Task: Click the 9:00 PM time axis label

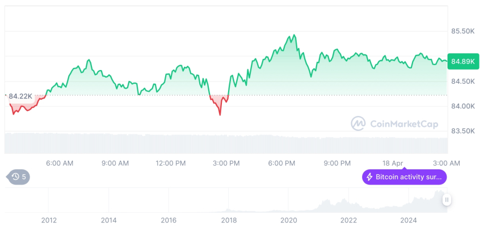Action: click(337, 163)
